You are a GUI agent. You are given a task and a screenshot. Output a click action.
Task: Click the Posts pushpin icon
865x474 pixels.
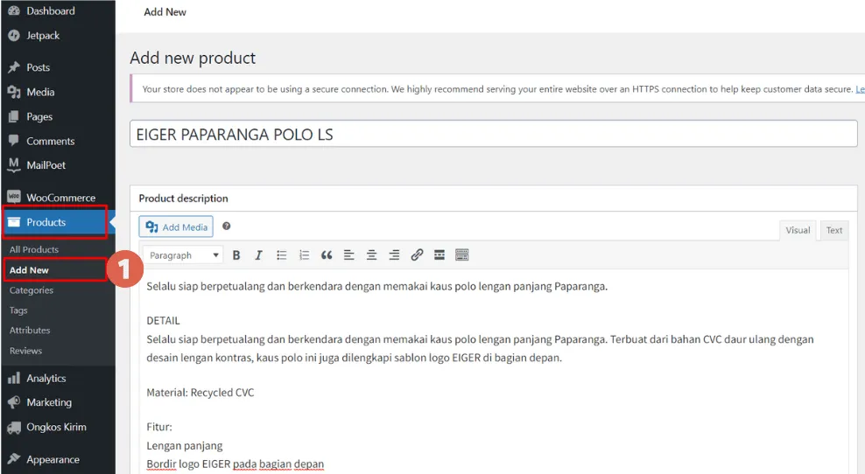point(14,67)
